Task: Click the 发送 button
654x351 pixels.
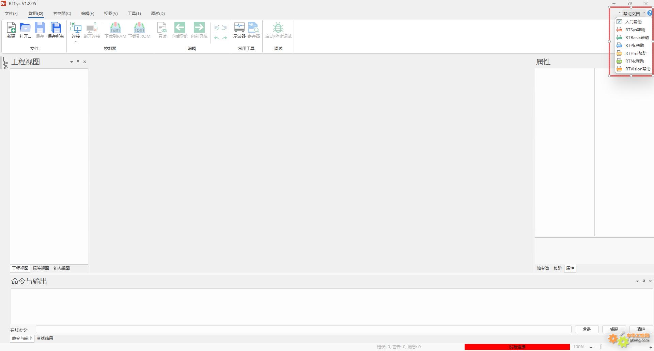Action: pyautogui.click(x=587, y=329)
